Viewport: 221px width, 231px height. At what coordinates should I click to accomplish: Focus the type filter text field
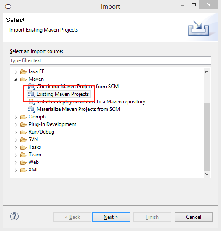coord(110,60)
